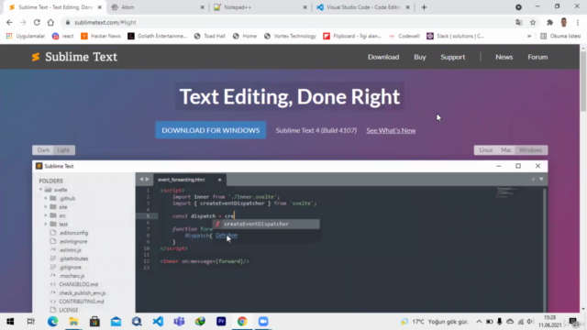Open Okuma listesi reading list
This screenshot has height=330, width=587.
[560, 36]
